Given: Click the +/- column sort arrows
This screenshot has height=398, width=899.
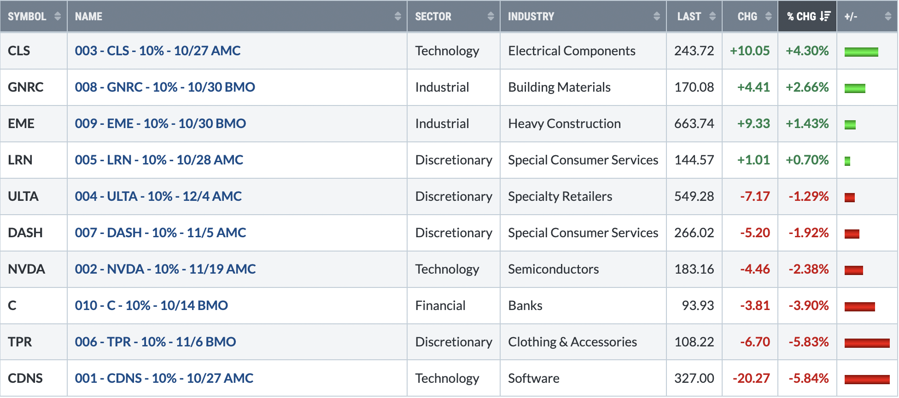Looking at the screenshot, I should [x=888, y=17].
